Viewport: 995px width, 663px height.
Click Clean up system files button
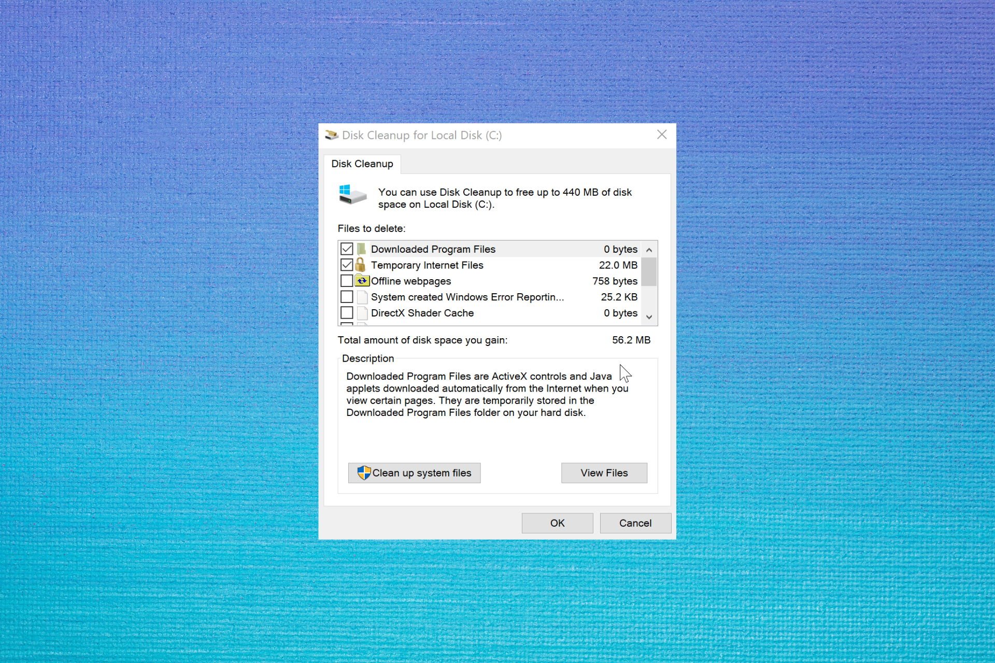pos(414,473)
